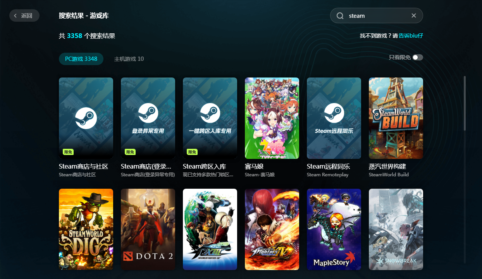Click the subtitle SteamWorld Build
The width and height of the screenshot is (482, 279).
(389, 175)
